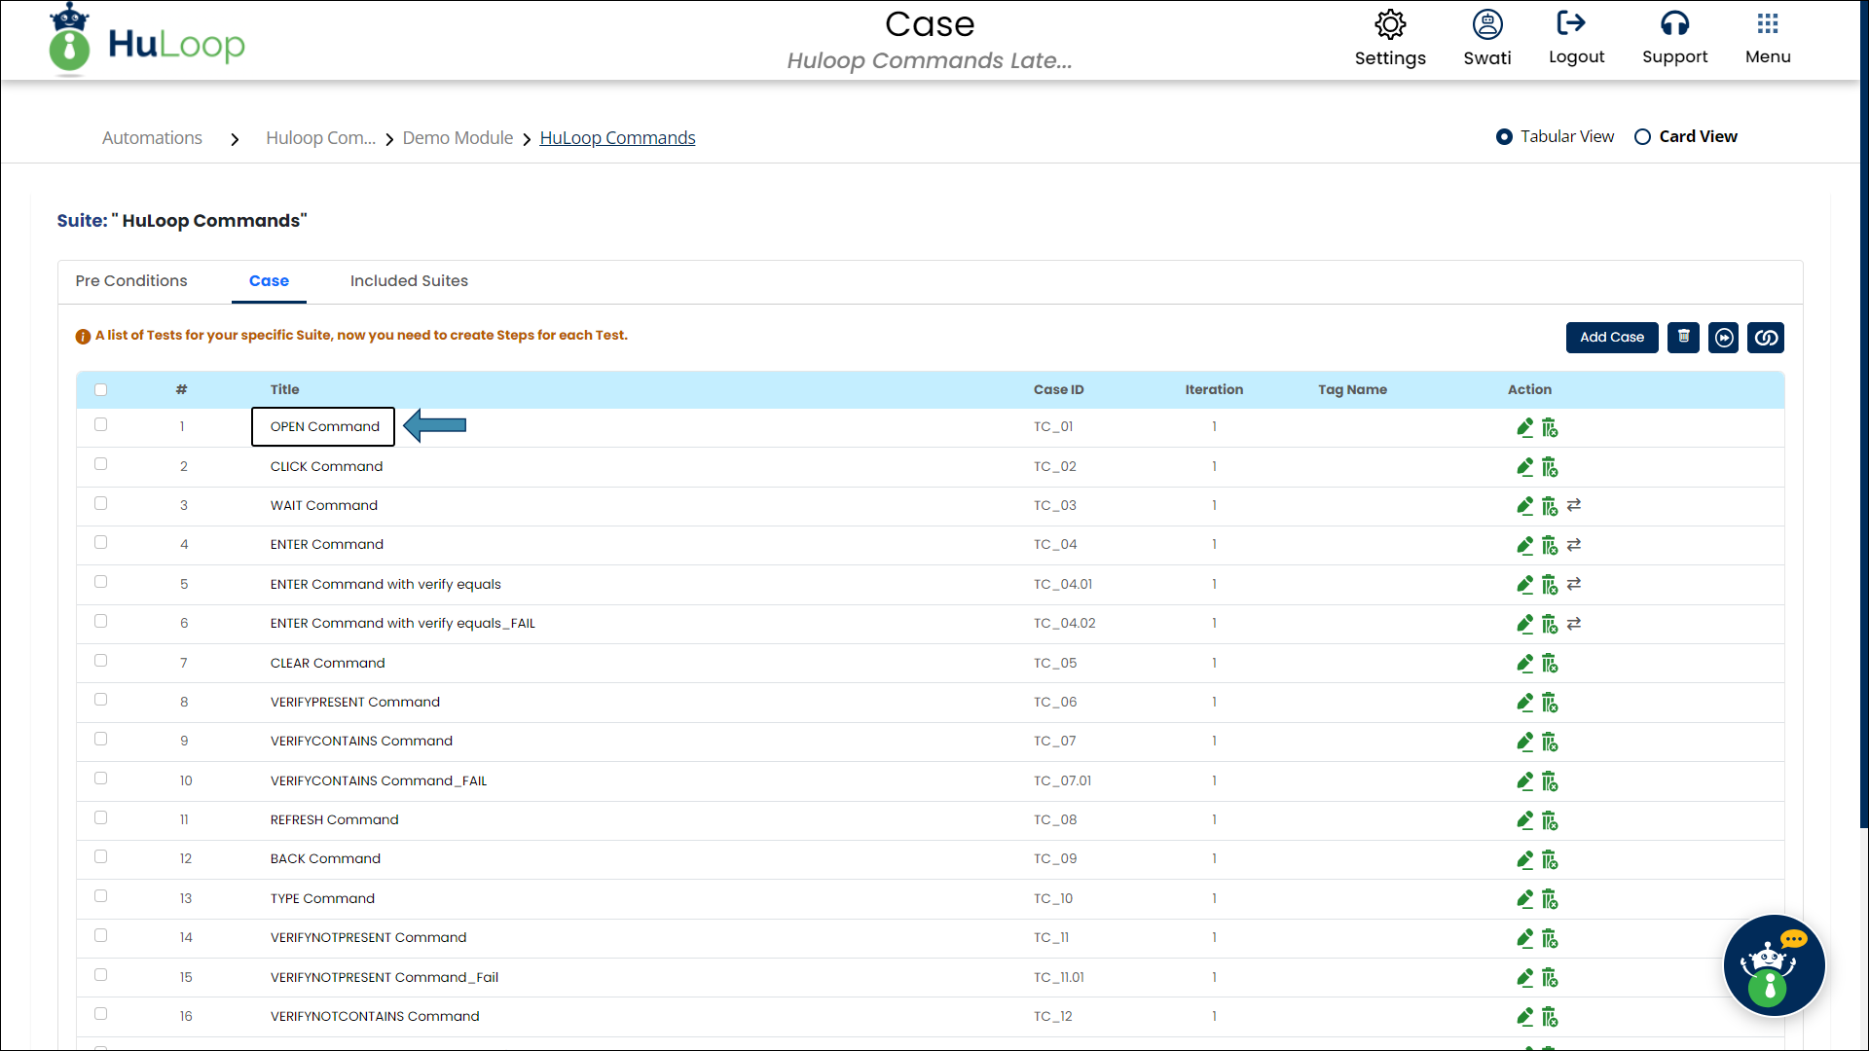
Task: Click swap arrows icon for ENTER Command TC_04
Action: click(x=1574, y=545)
